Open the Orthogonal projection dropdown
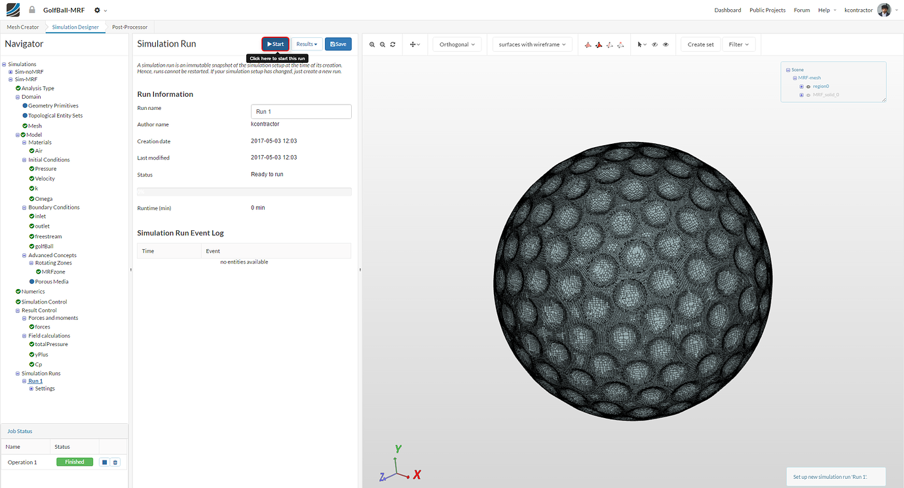 tap(457, 44)
